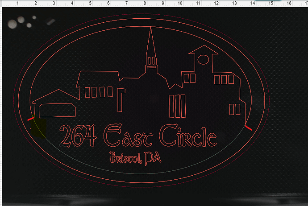The image size is (308, 206).
Task: Select the "264 East Circle" text
Action: (137, 136)
